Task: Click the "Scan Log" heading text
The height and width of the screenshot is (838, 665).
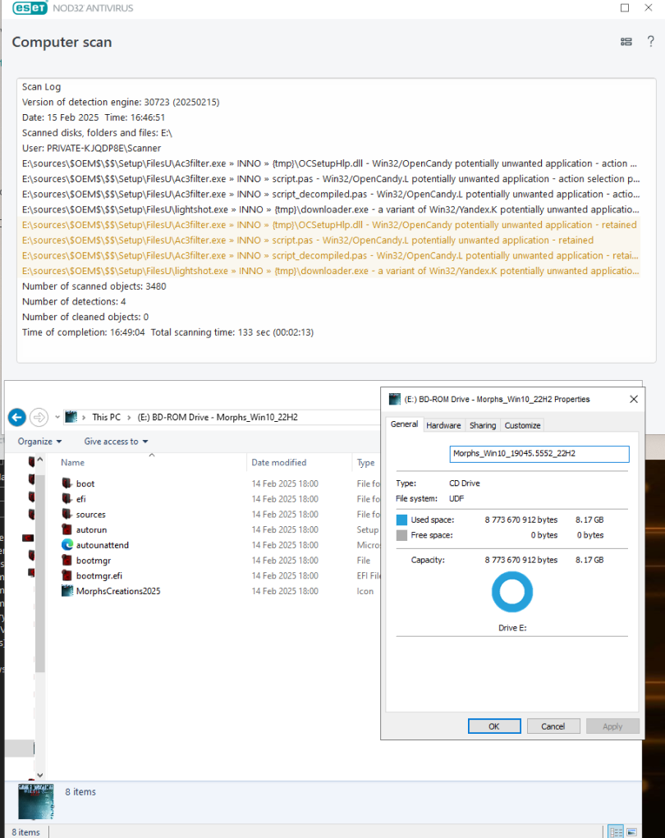Action: click(x=41, y=86)
